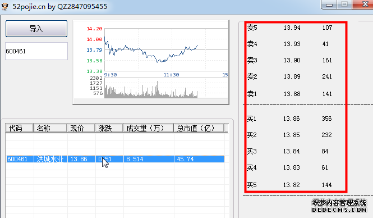Screen dimensions: 373x218
Task: Click the 买5 volume 144
Action: click(x=327, y=185)
